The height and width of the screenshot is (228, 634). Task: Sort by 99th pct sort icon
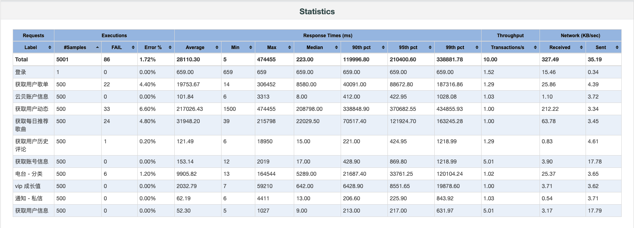[x=477, y=47]
